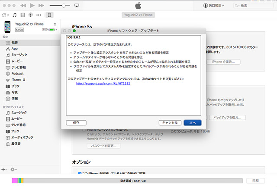Select 着信音 in the sidebar
The height and width of the screenshot is (187, 277).
coord(30,144)
